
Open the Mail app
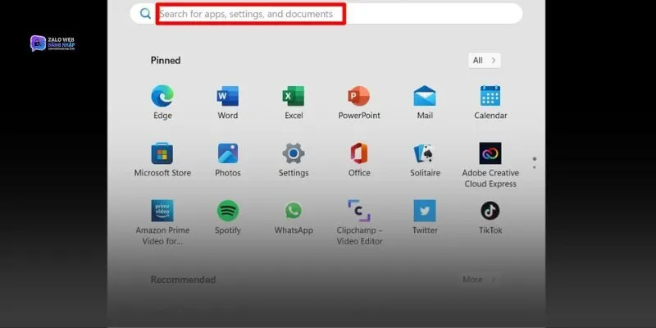click(425, 97)
